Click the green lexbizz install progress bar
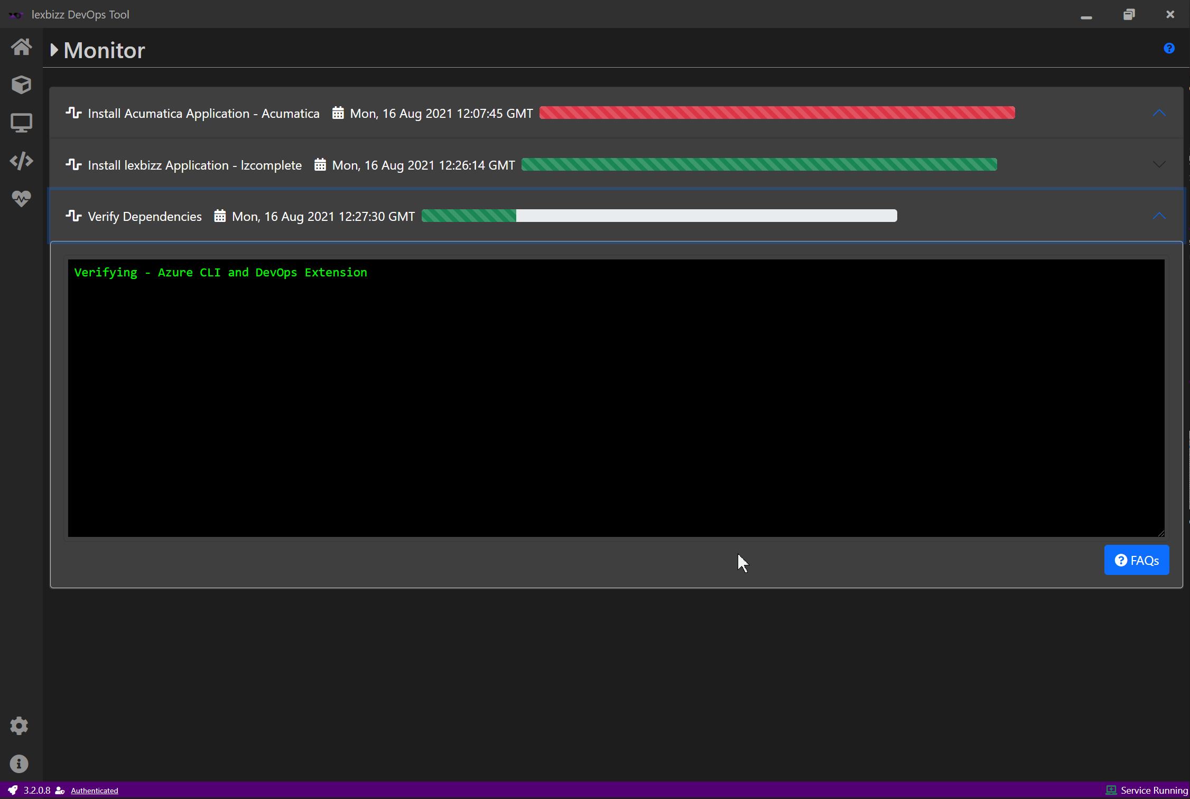This screenshot has width=1190, height=799. point(759,164)
